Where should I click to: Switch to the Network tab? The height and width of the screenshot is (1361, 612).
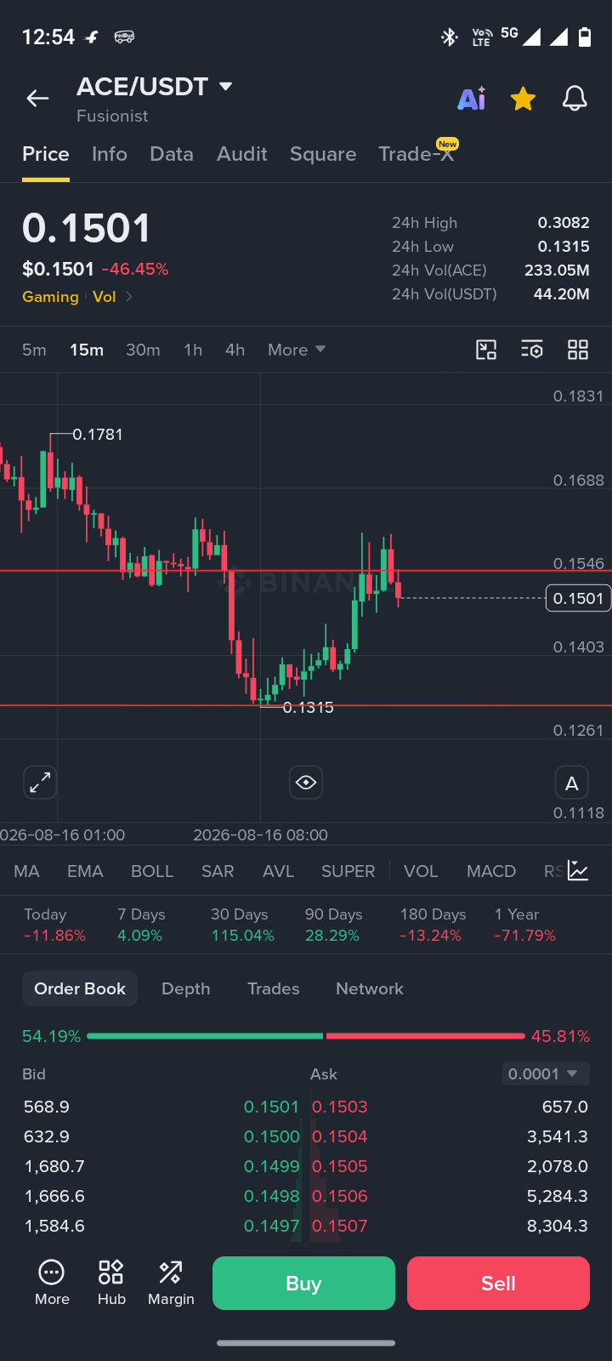(x=370, y=988)
